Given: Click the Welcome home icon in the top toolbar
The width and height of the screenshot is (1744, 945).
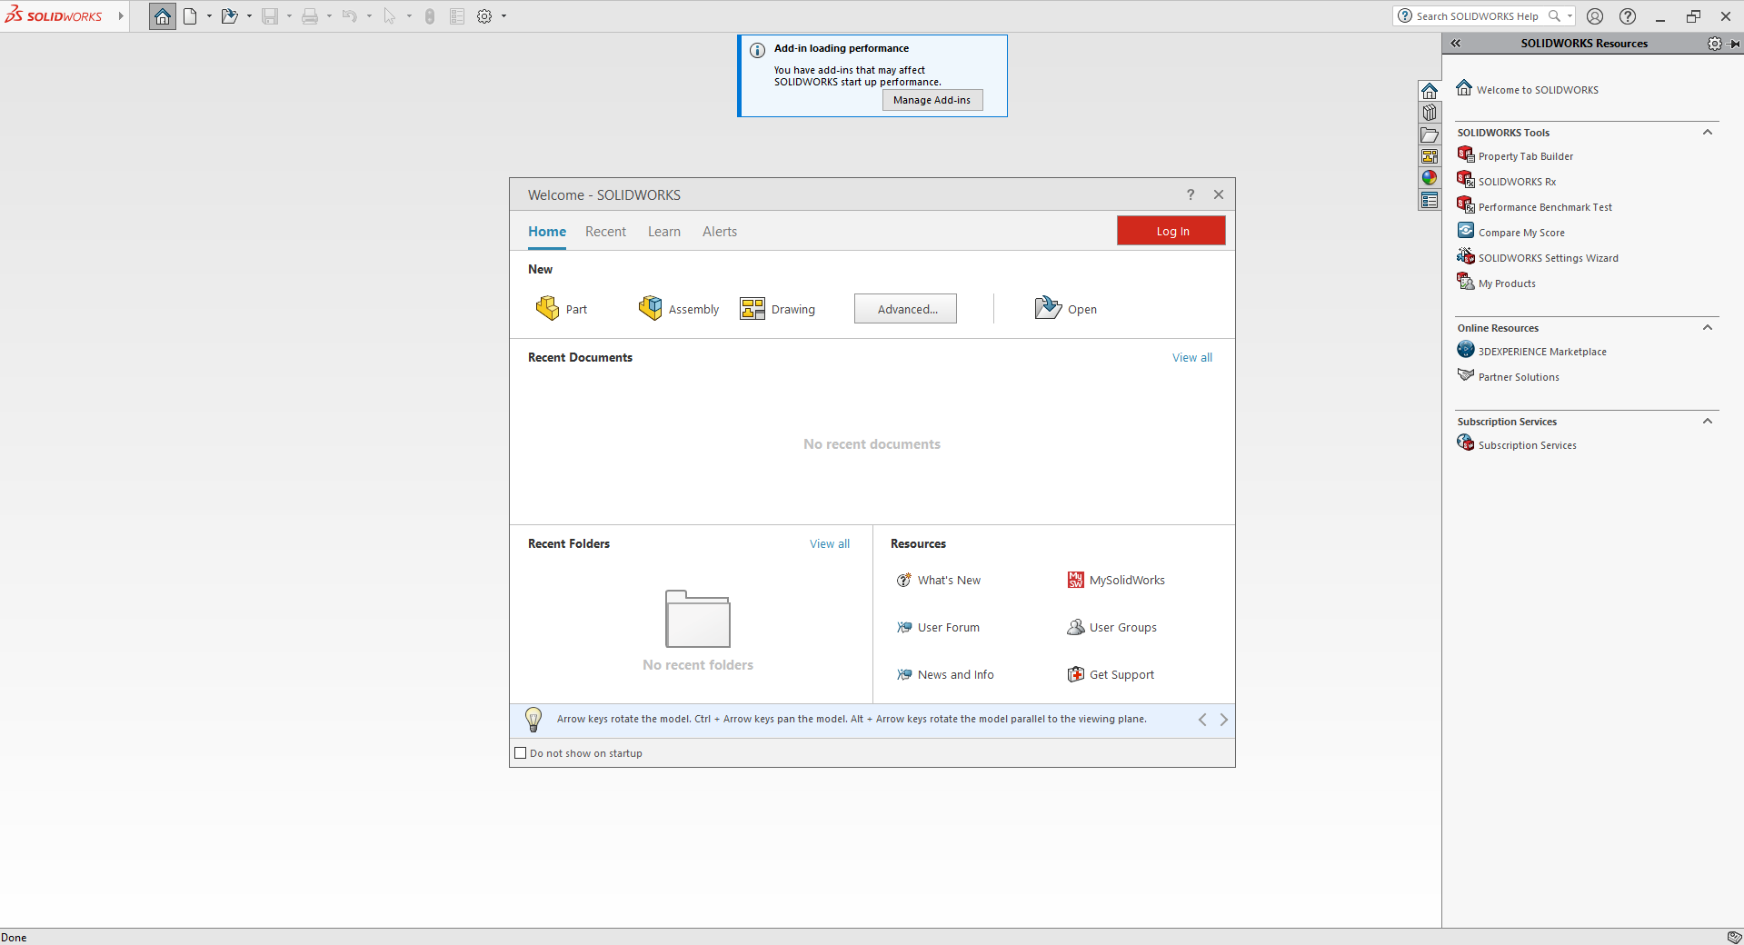Looking at the screenshot, I should [x=163, y=16].
